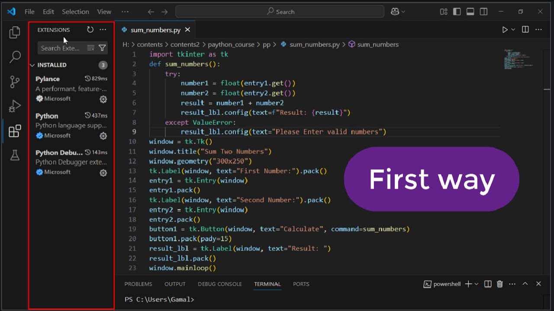554x311 pixels.
Task: Open the Source Control view
Action: pos(15,81)
